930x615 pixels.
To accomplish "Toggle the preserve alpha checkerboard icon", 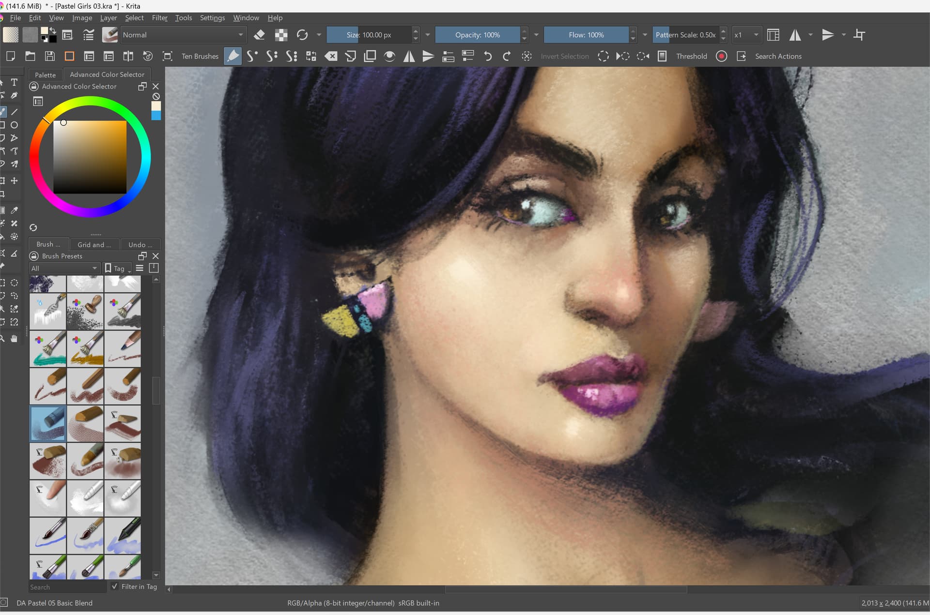I will point(281,35).
